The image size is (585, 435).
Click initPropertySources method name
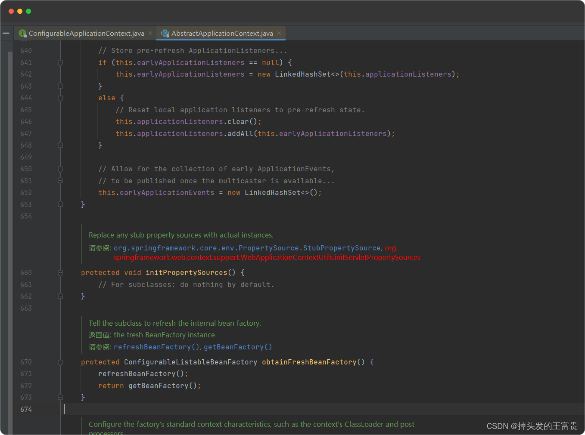tap(186, 273)
